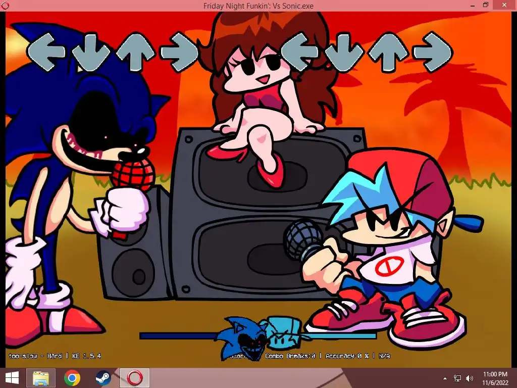Viewport: 517px width, 388px height.
Task: Click the player's left arrow receptor
Action: (299, 52)
